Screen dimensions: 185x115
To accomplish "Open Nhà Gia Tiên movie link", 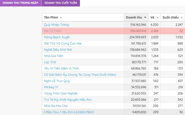I will pos(54,56).
